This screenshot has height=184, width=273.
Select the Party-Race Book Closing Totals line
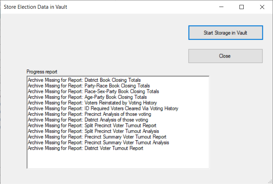coord(89,86)
